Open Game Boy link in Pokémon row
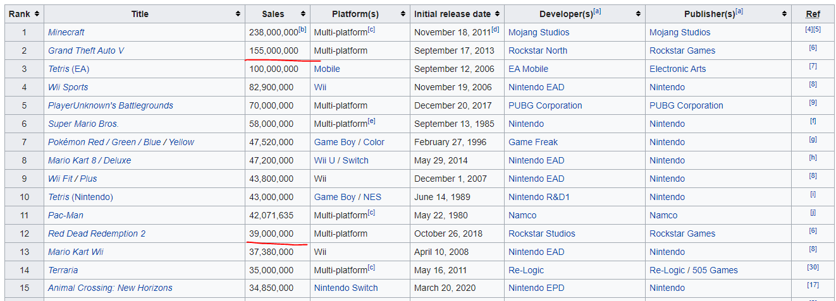836x301 pixels. [335, 142]
